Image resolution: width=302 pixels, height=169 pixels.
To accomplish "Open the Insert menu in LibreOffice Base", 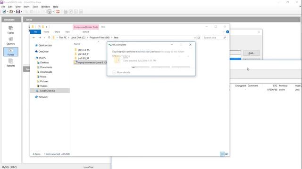I will coord(26,7).
